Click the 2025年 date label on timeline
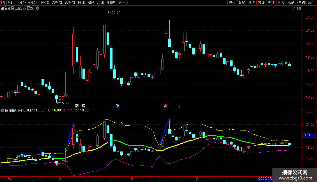Image resolution: width=317 pixels, height=182 pixels. click(x=7, y=179)
